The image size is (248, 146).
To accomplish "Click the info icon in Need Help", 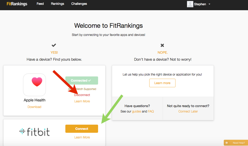I will (x=227, y=143).
